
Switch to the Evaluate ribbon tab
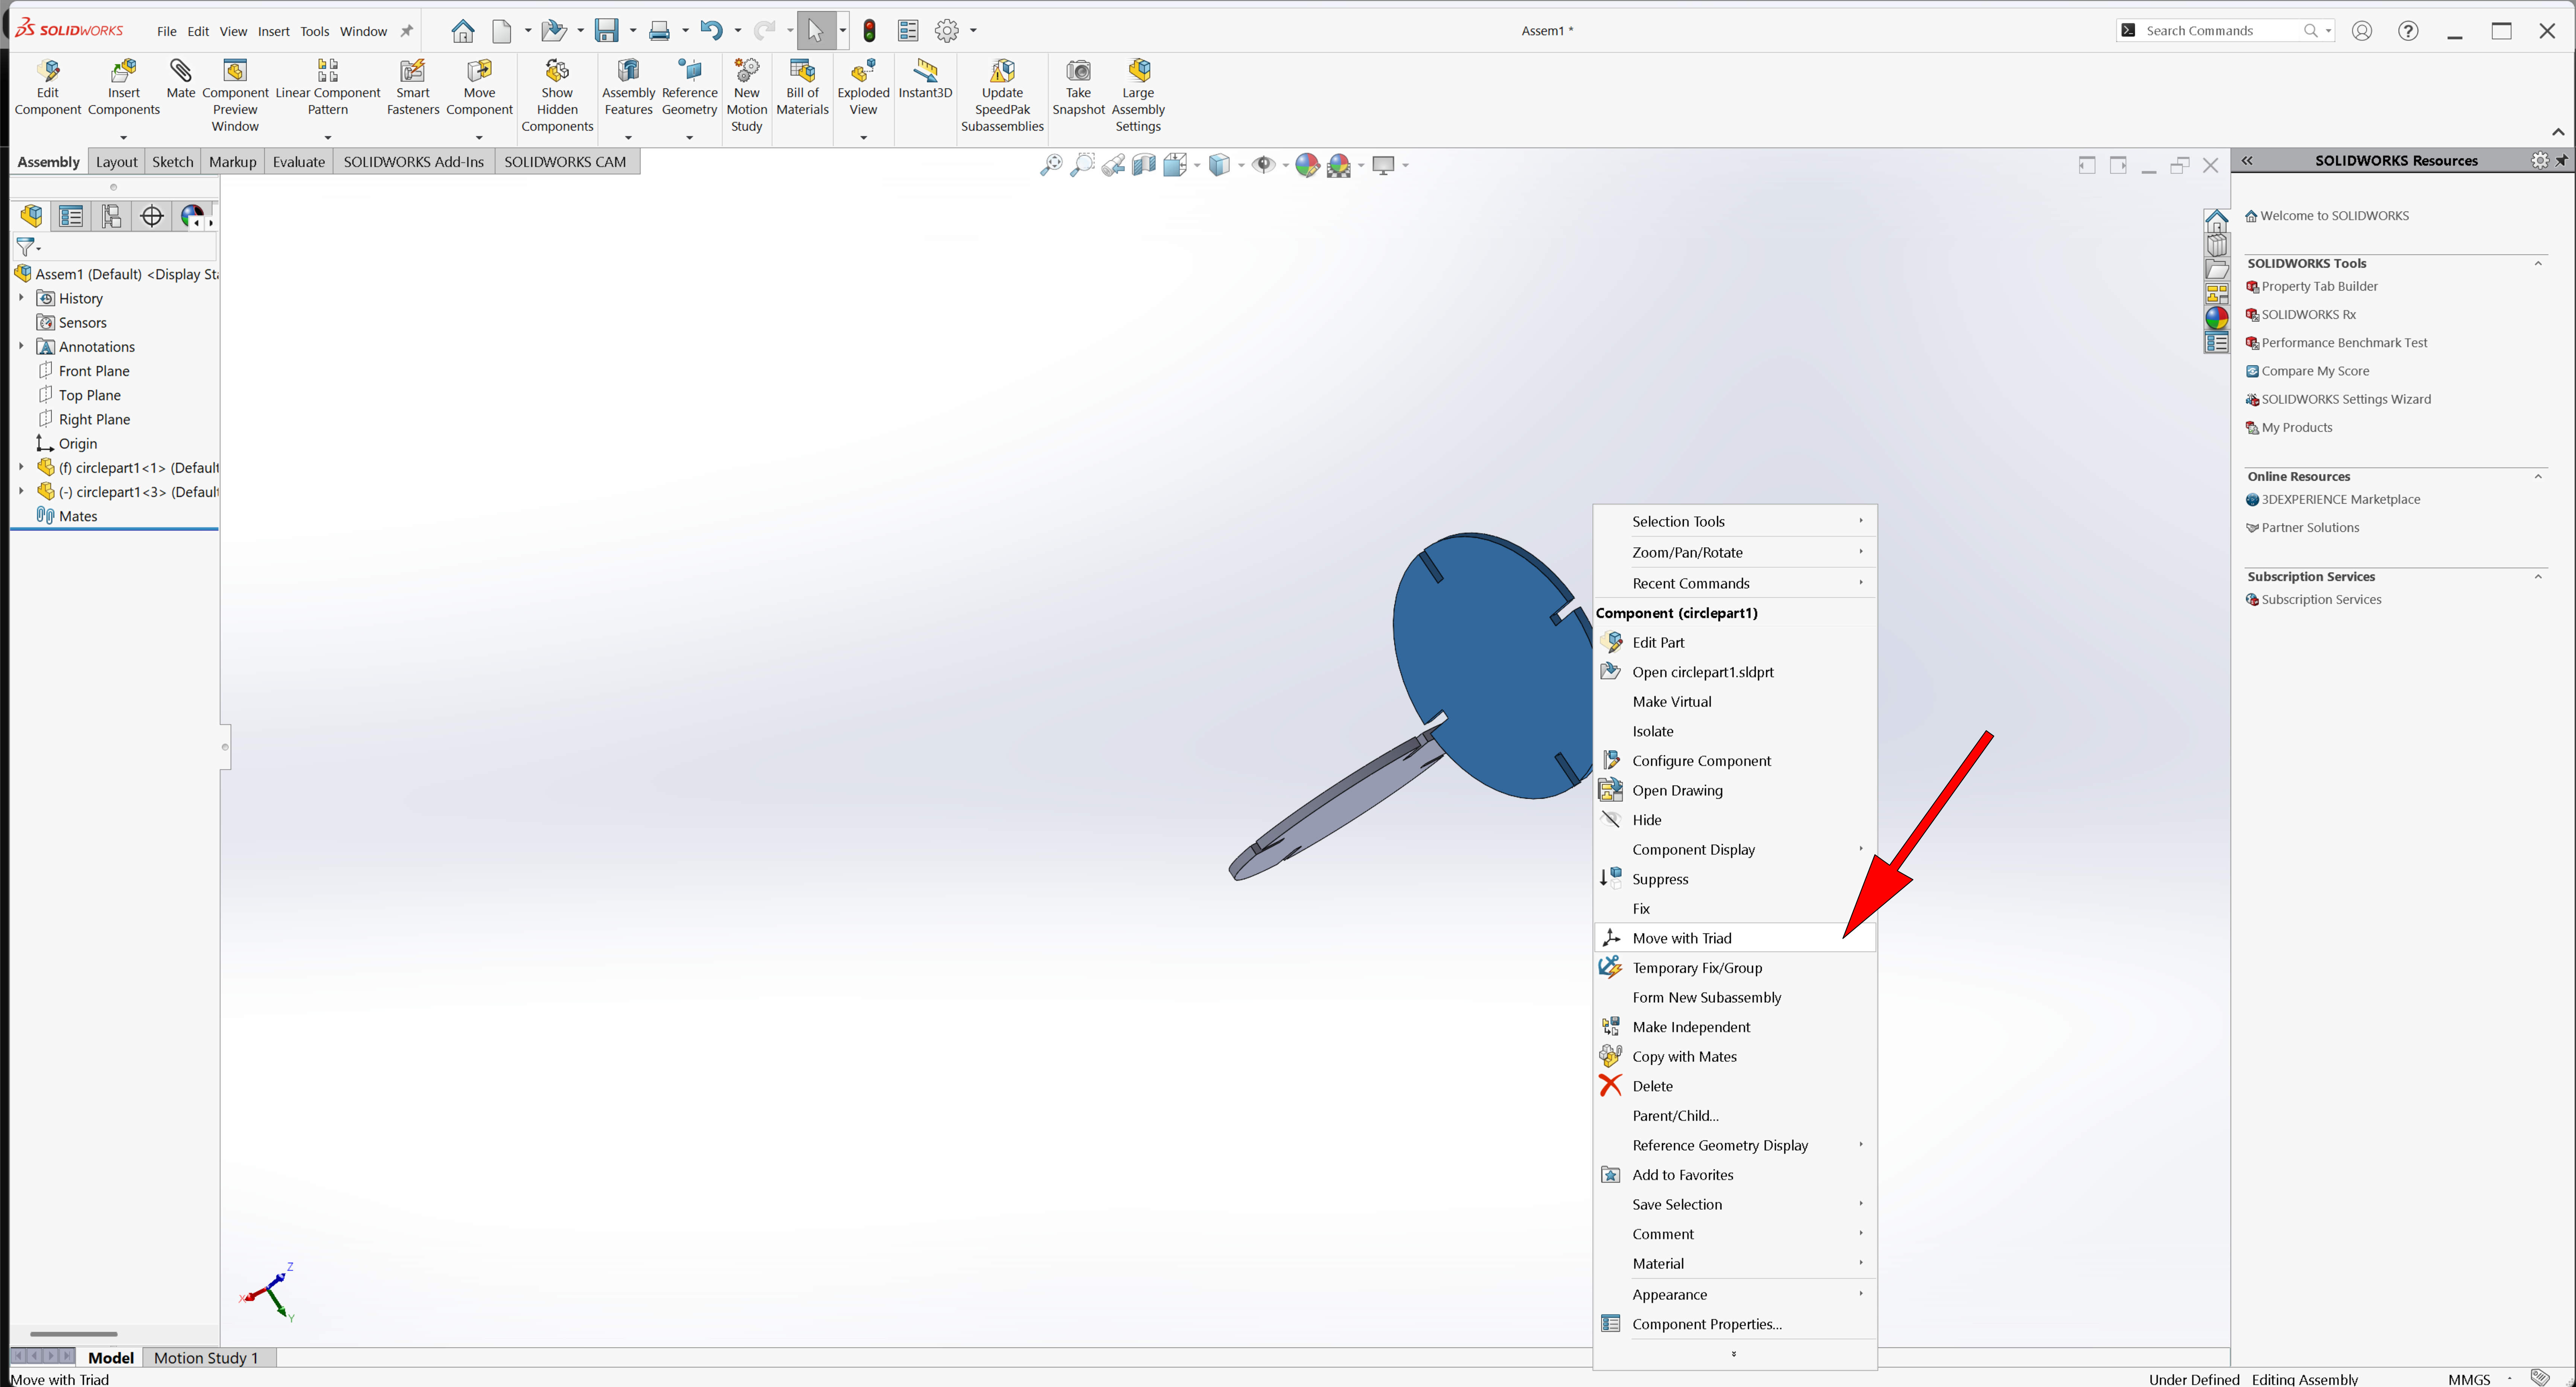(298, 162)
